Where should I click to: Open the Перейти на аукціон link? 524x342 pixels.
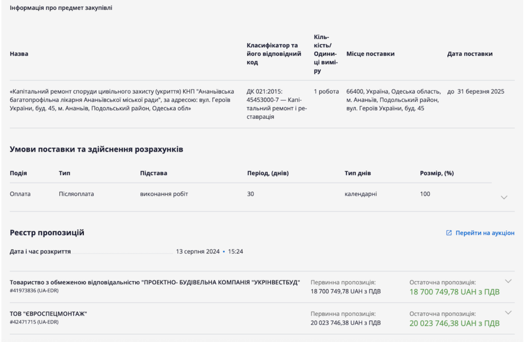coord(485,233)
